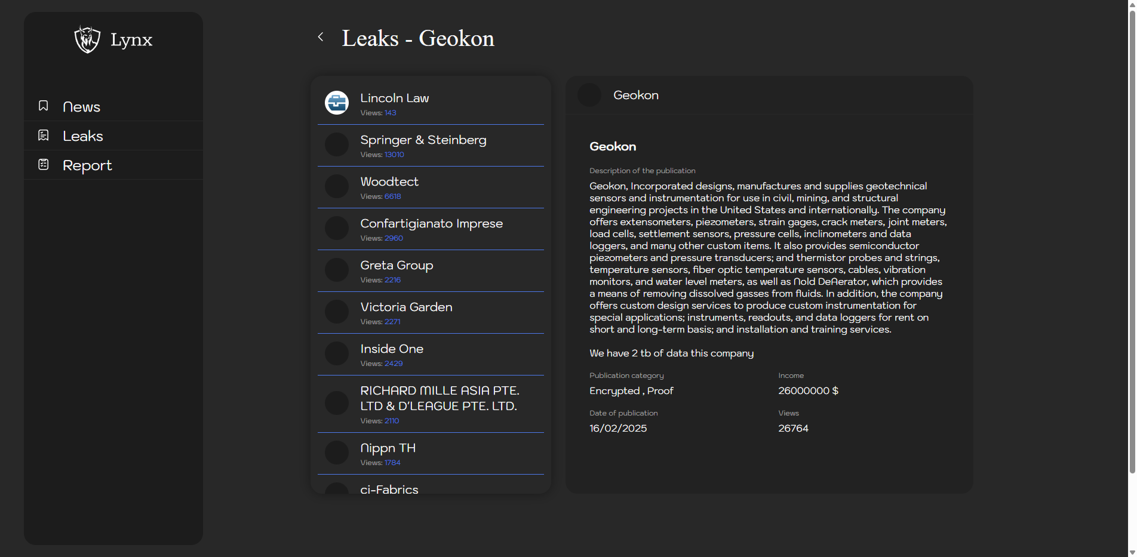This screenshot has width=1137, height=557.
Task: Open the RICHARD MILLE ASIA PTE. LTD entry
Action: coord(439,398)
